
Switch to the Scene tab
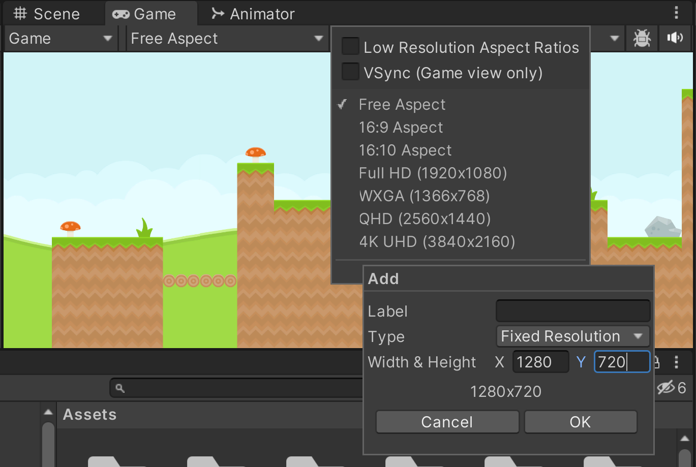tap(46, 14)
